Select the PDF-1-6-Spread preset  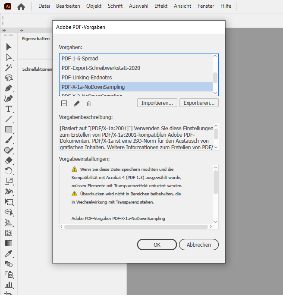click(x=136, y=59)
